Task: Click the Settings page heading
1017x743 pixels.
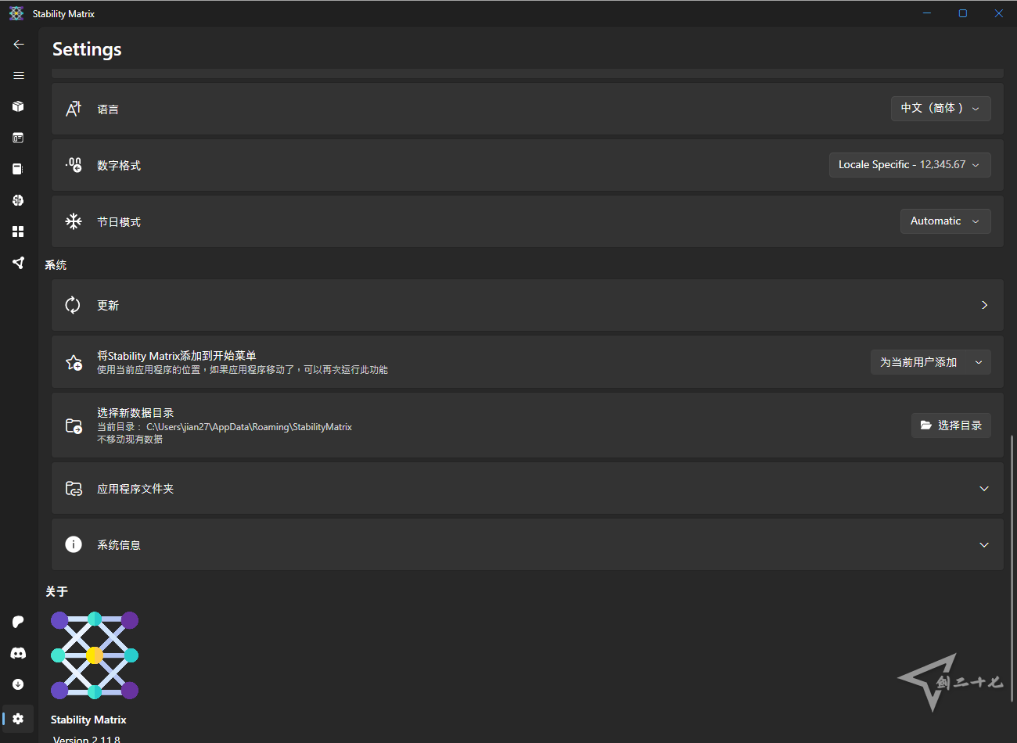Action: tap(87, 49)
